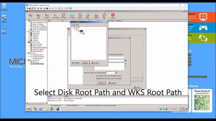Click the plus icon beside the path list

pyautogui.click(x=125, y=64)
